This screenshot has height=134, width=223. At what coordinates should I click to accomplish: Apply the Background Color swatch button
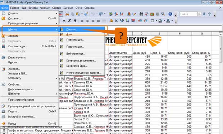click(160, 21)
